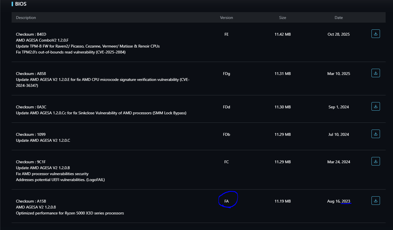Click the Version column header

tap(226, 18)
